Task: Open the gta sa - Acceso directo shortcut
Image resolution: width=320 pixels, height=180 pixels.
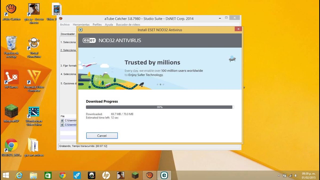Action: point(34,13)
